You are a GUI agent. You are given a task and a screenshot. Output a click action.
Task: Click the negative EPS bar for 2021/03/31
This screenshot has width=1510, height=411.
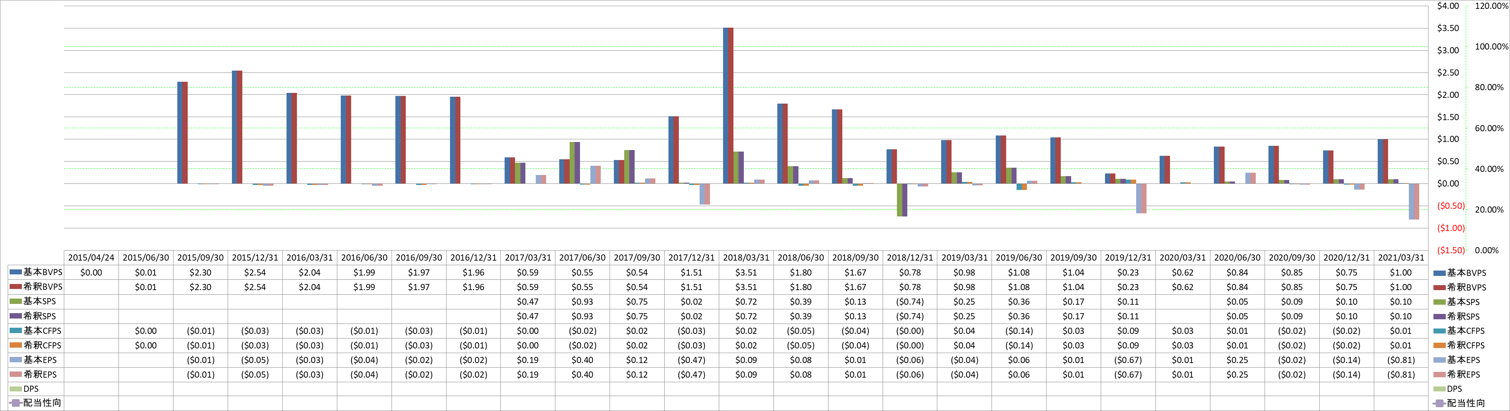pos(1412,201)
